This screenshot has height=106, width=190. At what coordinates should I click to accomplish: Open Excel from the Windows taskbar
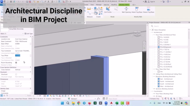(x=117, y=103)
